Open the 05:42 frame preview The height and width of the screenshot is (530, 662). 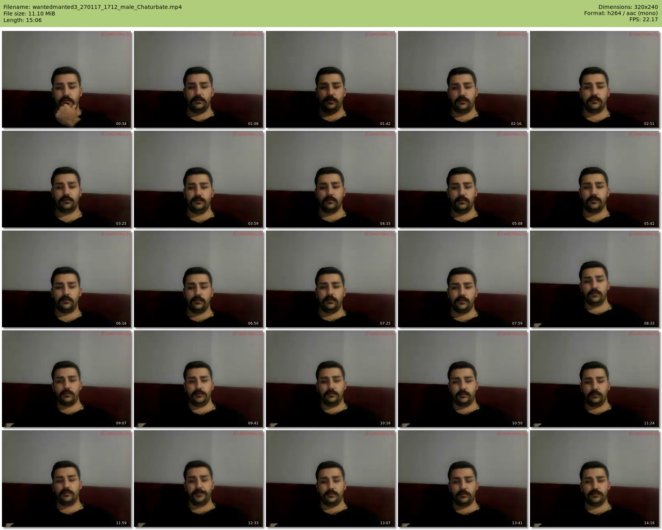pyautogui.click(x=595, y=179)
